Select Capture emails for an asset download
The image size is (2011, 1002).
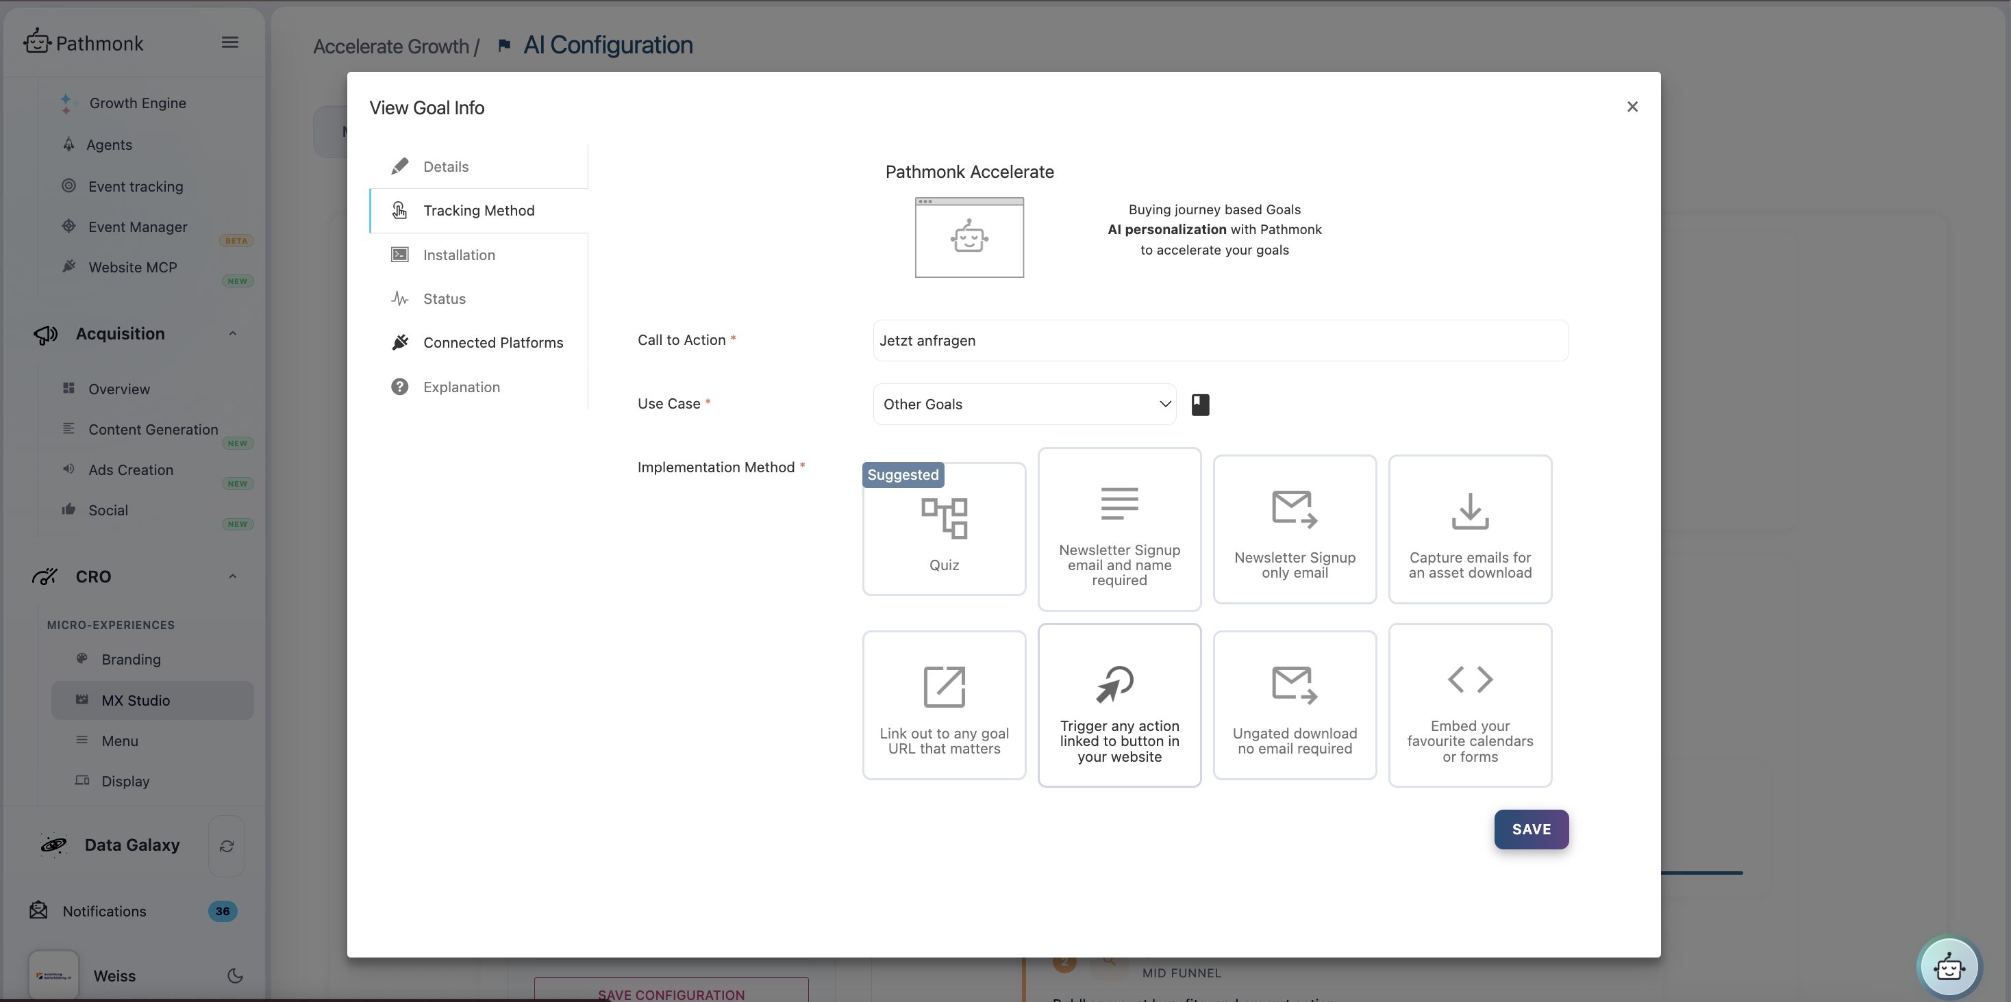pos(1470,529)
